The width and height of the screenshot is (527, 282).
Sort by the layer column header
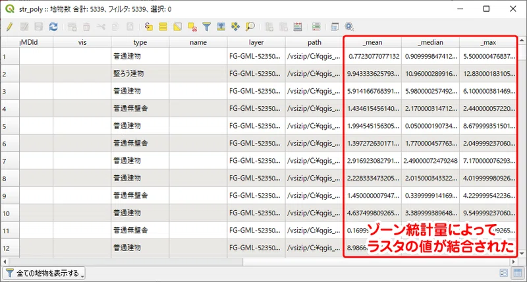[256, 42]
